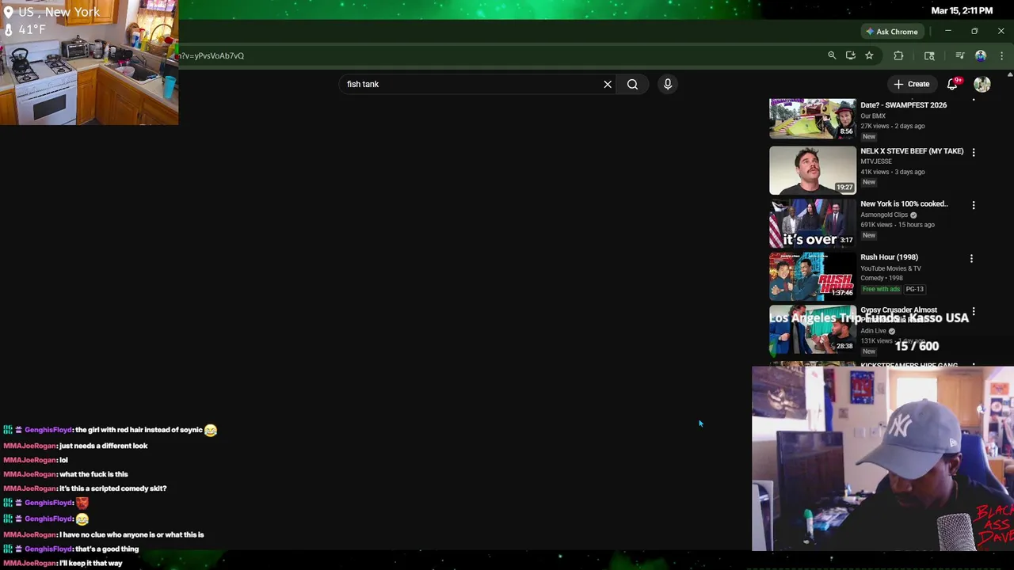The image size is (1014, 570).
Task: Open the Gypsy Crusader video thumbnail
Action: point(813,329)
